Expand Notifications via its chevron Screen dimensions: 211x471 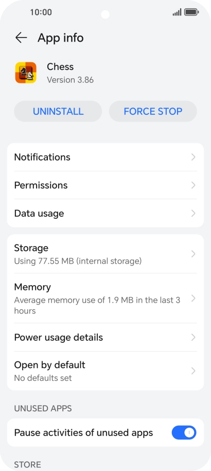tap(194, 157)
